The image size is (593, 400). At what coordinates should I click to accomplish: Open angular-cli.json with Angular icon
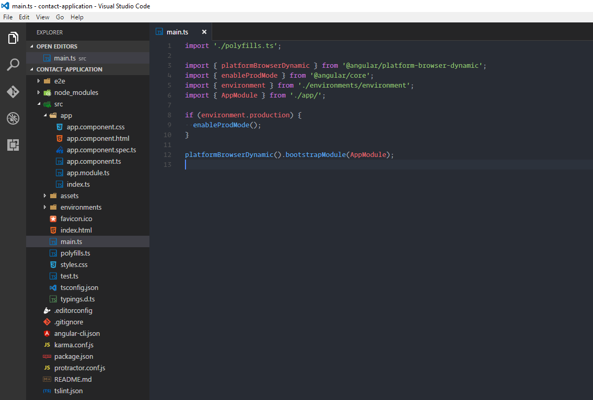click(x=77, y=333)
